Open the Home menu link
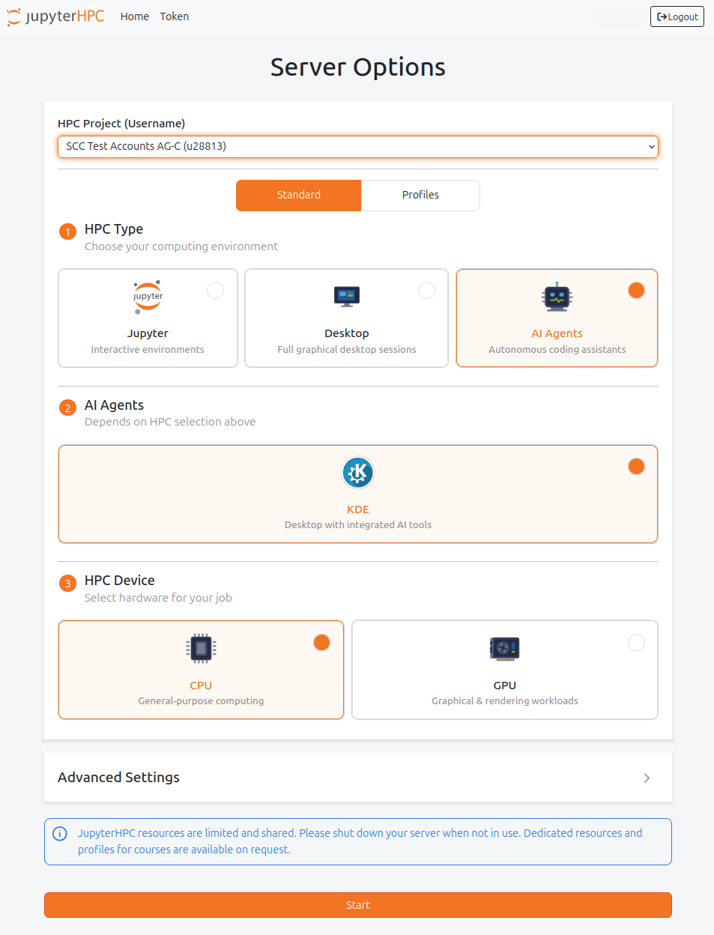Image resolution: width=714 pixels, height=935 pixels. (x=135, y=16)
